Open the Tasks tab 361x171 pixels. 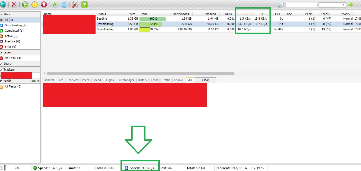click(154, 80)
